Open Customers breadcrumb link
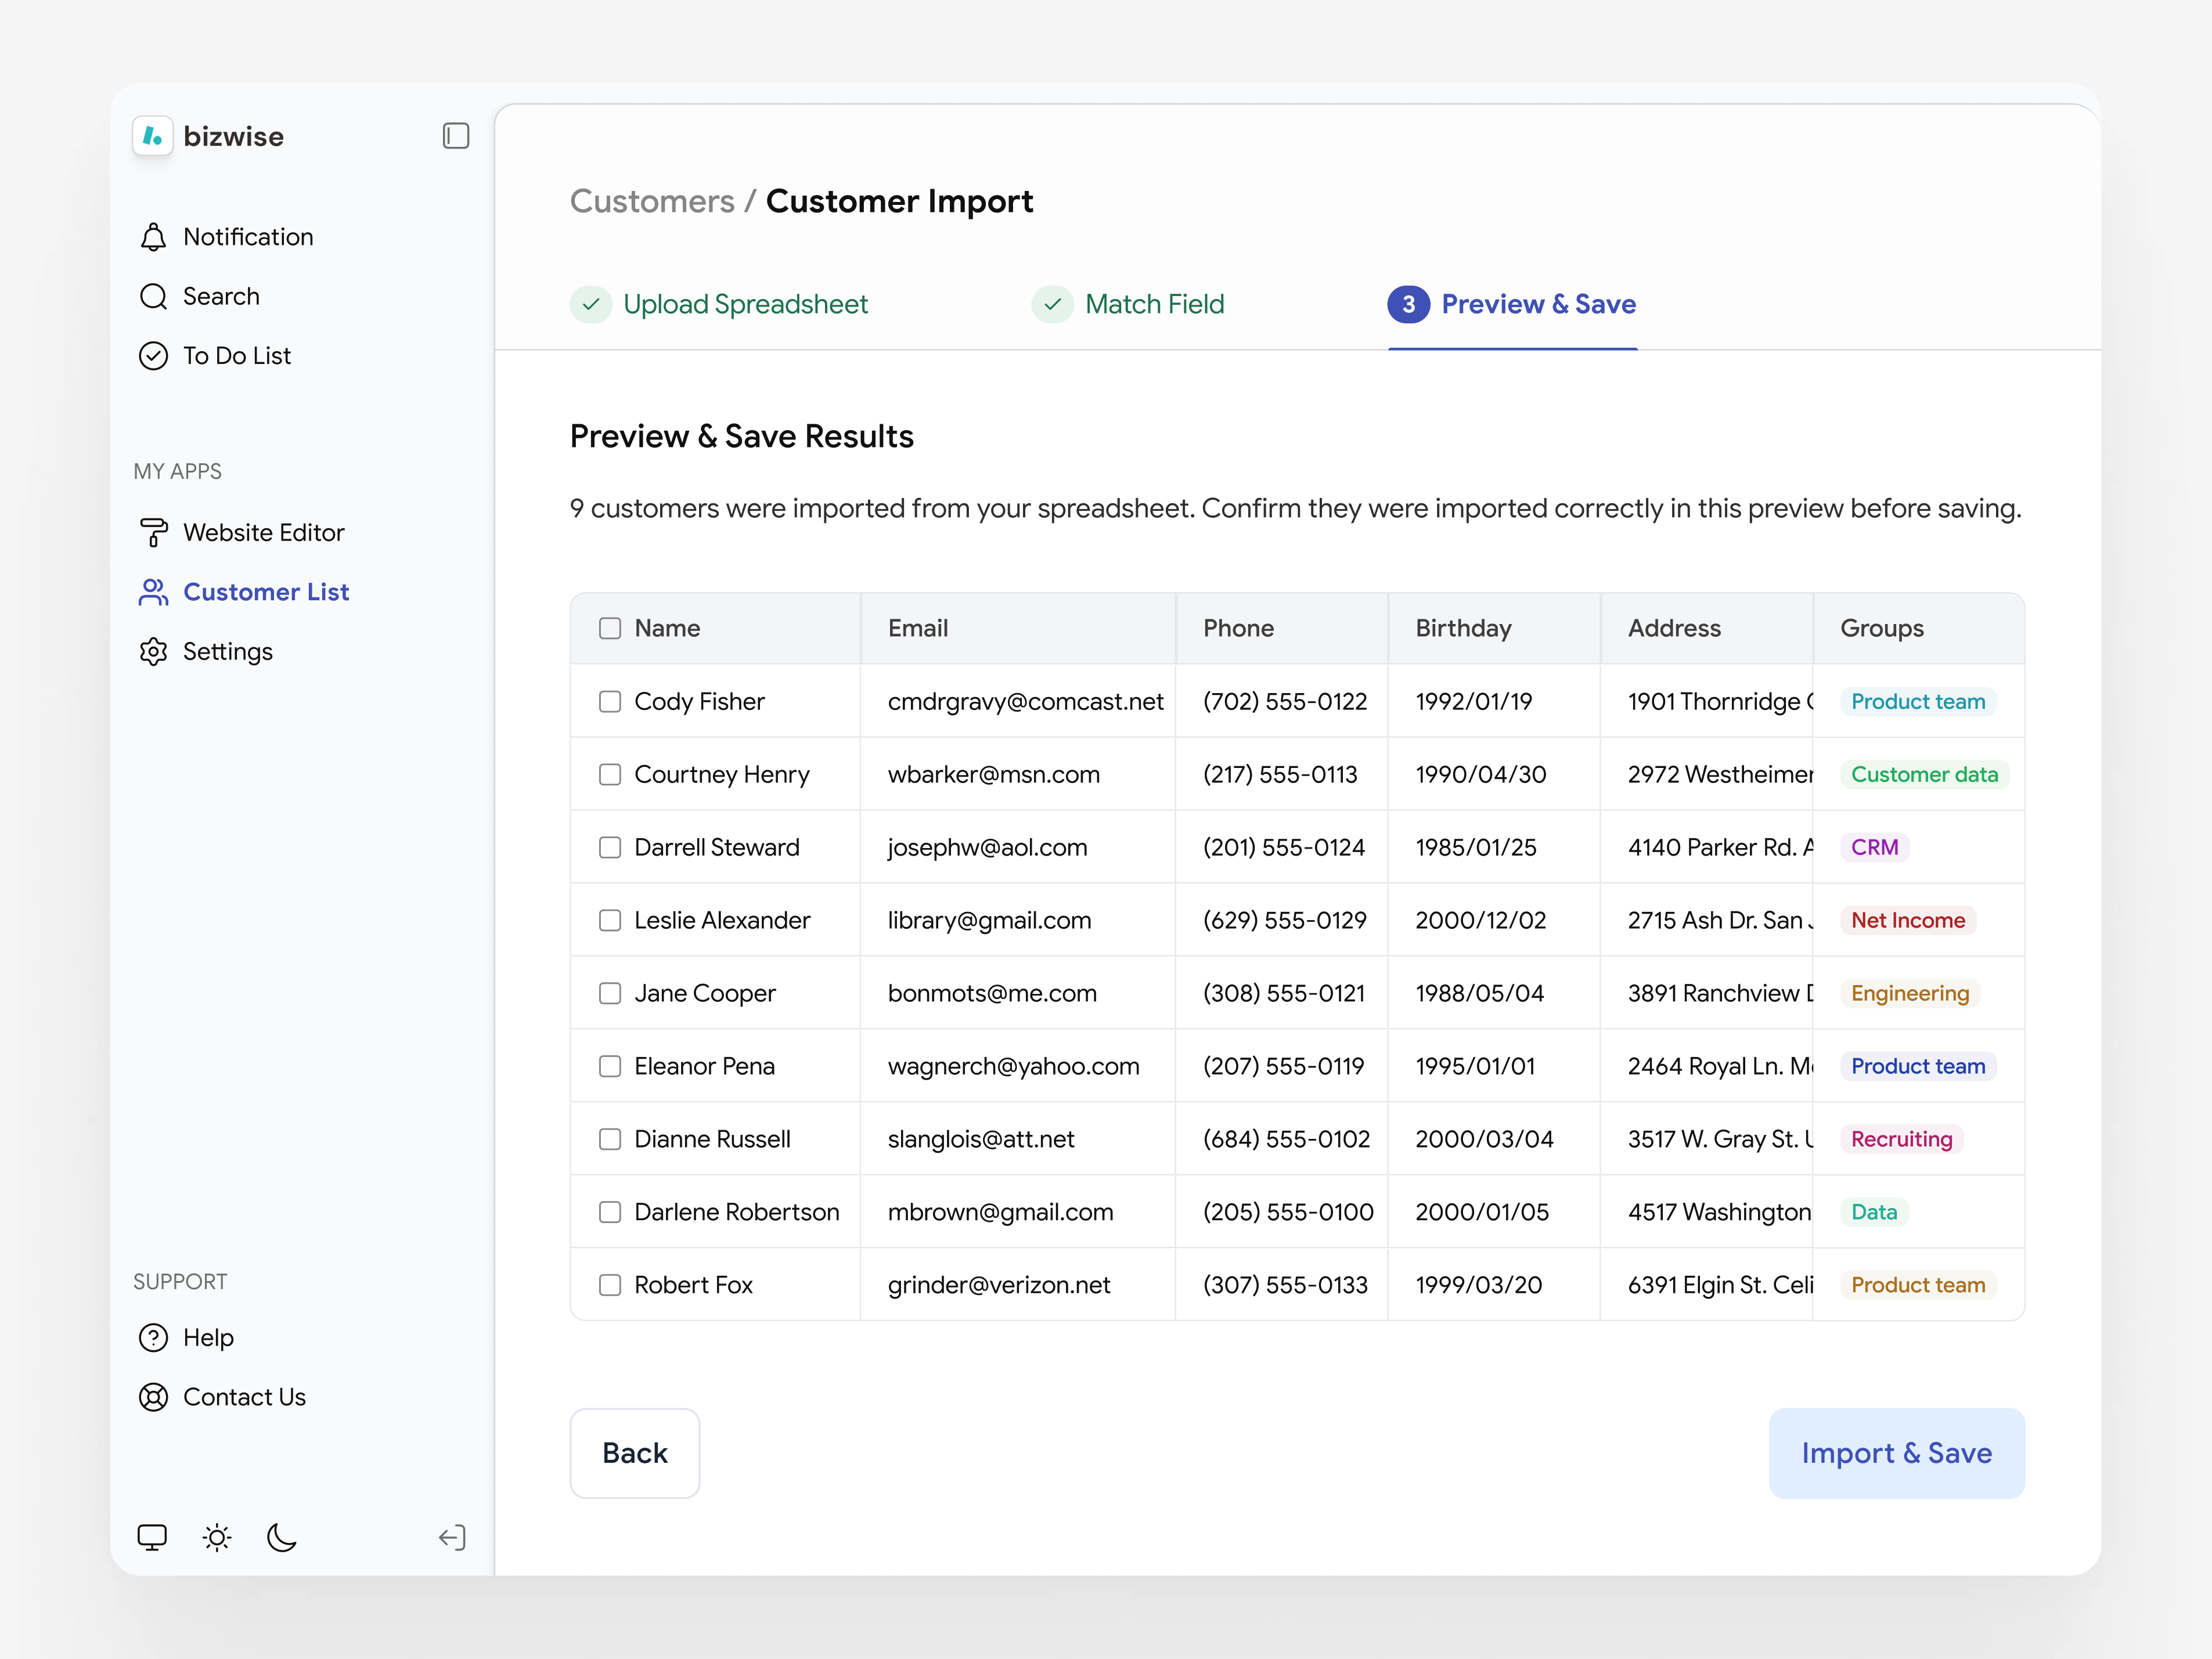This screenshot has width=2212, height=1659. [x=652, y=201]
